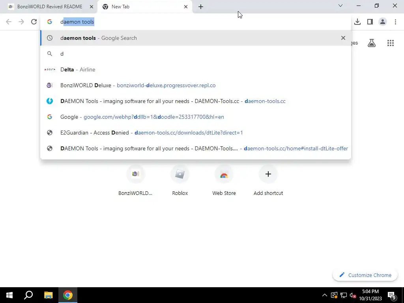
Task: Select the New Tab tab
Action: coord(144,7)
